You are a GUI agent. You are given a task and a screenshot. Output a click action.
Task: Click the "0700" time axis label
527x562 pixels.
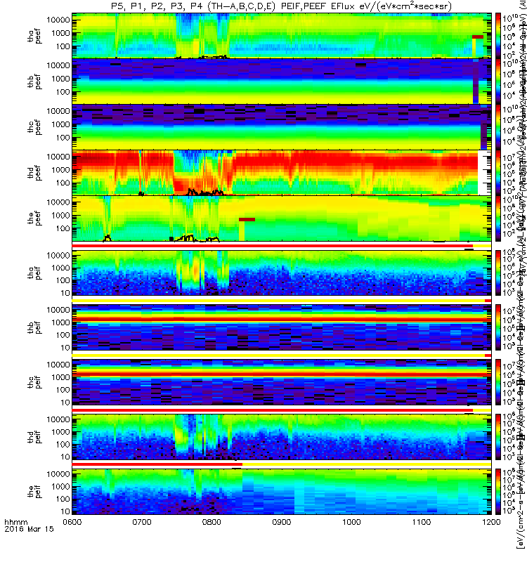coord(142,522)
